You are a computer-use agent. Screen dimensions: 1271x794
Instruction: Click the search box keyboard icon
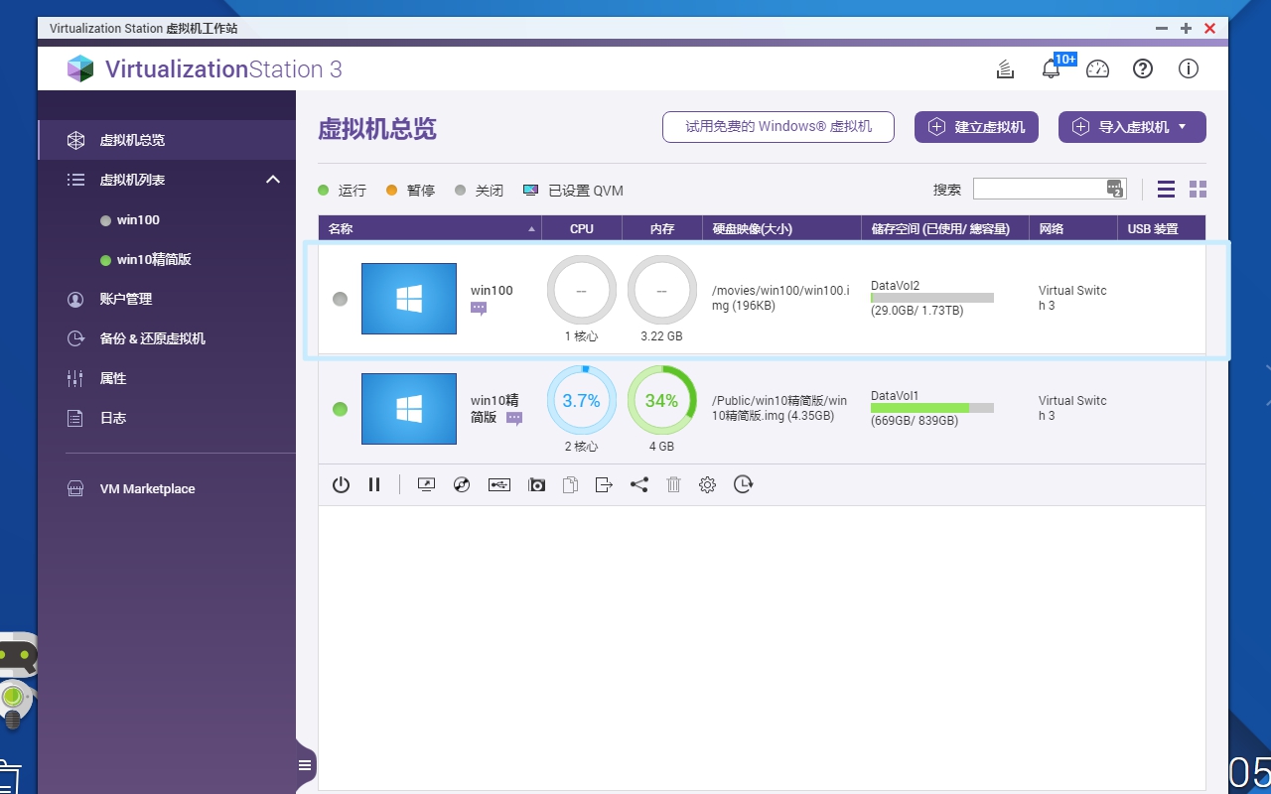click(x=1115, y=189)
